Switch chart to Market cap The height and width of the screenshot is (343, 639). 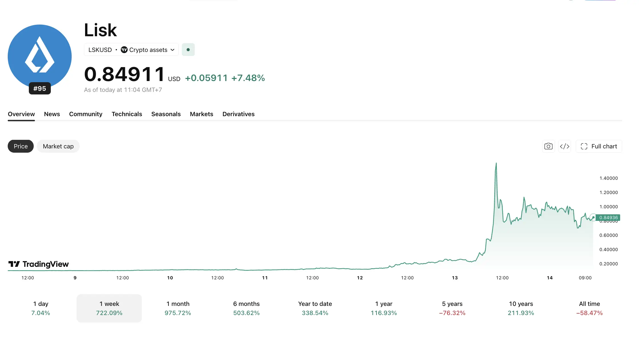[x=58, y=146]
